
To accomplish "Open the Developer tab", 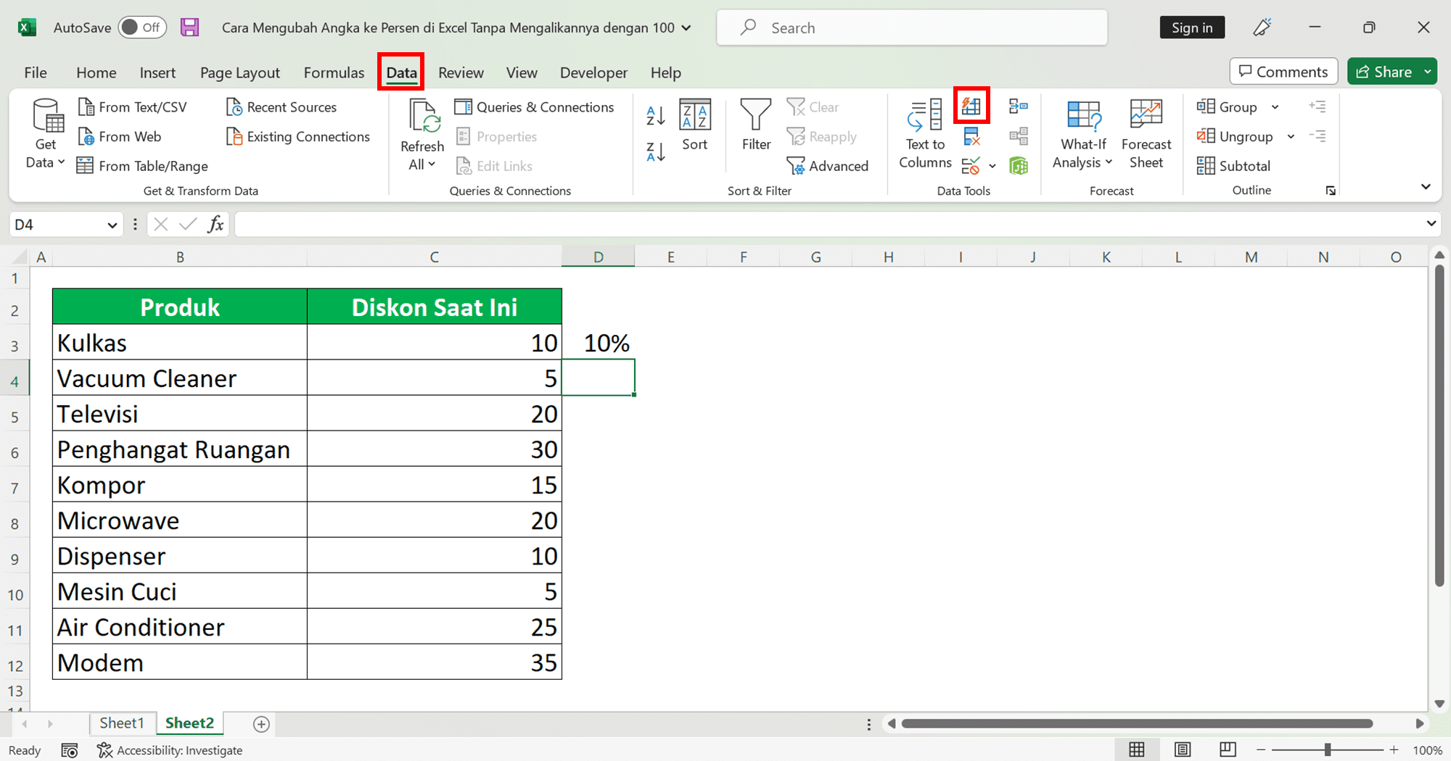I will pos(593,72).
